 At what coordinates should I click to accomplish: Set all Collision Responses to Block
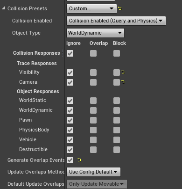click(117, 53)
